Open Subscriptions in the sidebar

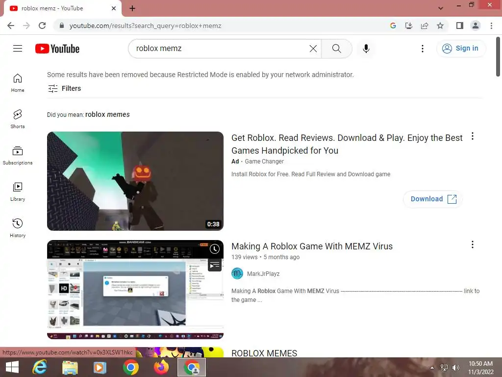click(x=18, y=156)
